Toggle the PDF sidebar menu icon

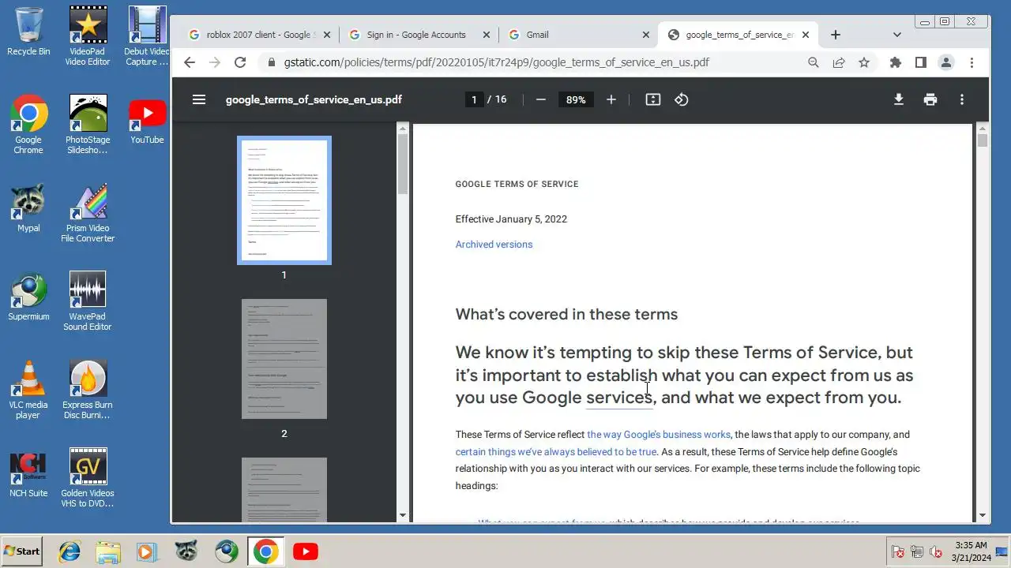(199, 99)
